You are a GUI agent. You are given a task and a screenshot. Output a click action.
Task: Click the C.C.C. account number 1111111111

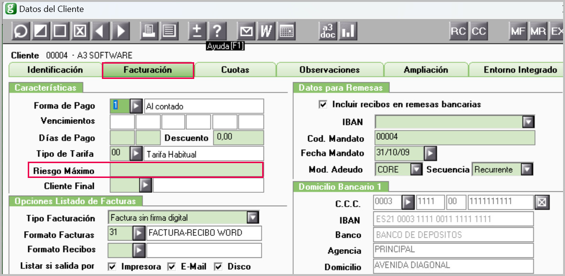[500, 202]
